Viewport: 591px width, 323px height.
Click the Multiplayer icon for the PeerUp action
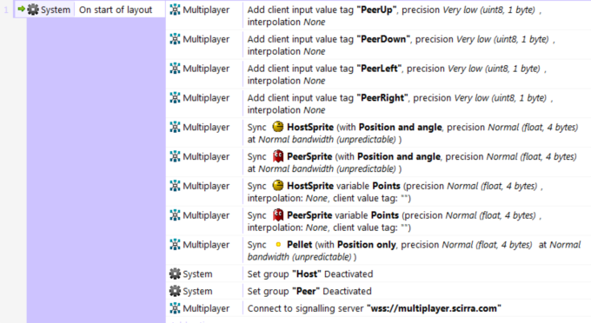click(175, 10)
